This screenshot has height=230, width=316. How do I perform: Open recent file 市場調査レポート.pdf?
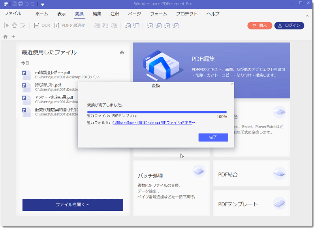(x=68, y=74)
